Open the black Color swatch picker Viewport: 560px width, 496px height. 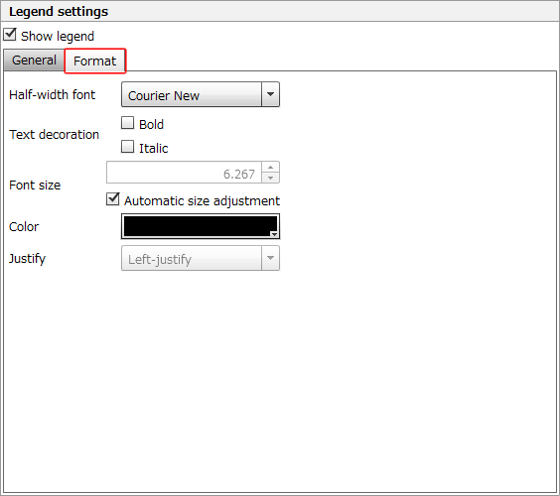[x=201, y=226]
